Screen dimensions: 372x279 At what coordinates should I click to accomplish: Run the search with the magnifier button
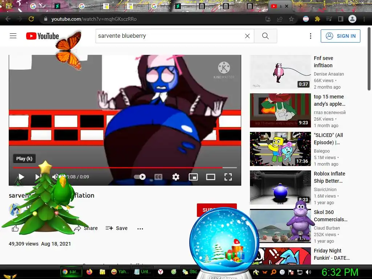[x=265, y=36]
